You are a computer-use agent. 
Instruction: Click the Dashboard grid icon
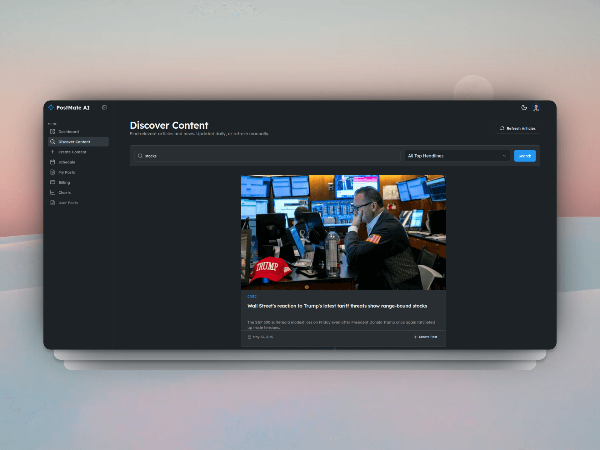pyautogui.click(x=52, y=132)
